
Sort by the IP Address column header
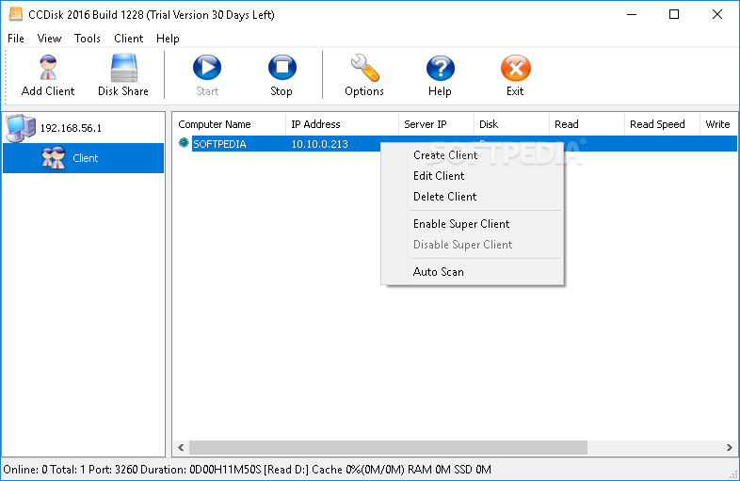(342, 124)
